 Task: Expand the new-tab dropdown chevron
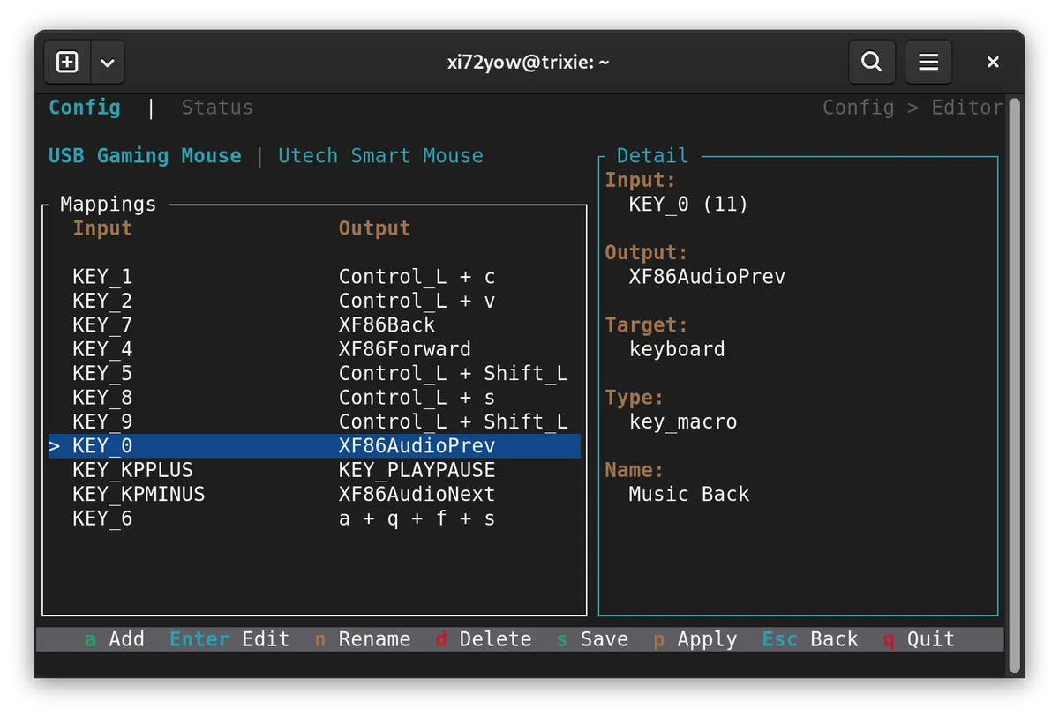click(x=108, y=62)
